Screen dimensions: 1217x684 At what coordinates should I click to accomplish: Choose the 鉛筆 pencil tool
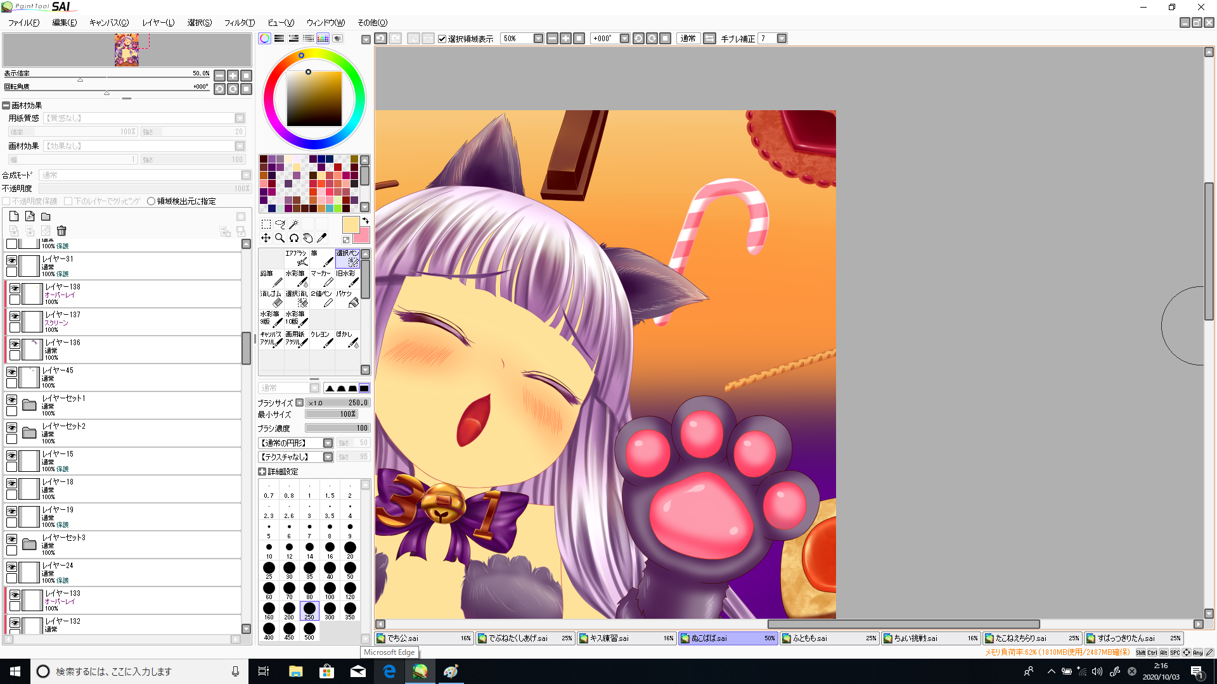271,279
